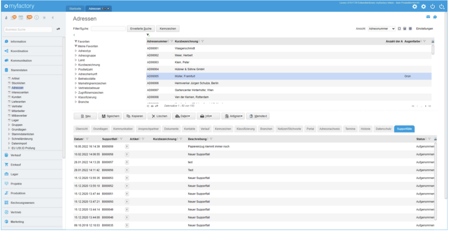Select the third view layout toggle next to Ansicht
This screenshot has height=232, width=450.
[x=410, y=29]
